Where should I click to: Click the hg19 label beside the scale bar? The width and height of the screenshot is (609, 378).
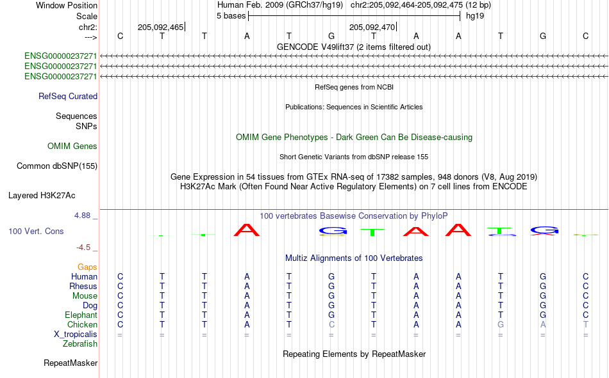475,16
